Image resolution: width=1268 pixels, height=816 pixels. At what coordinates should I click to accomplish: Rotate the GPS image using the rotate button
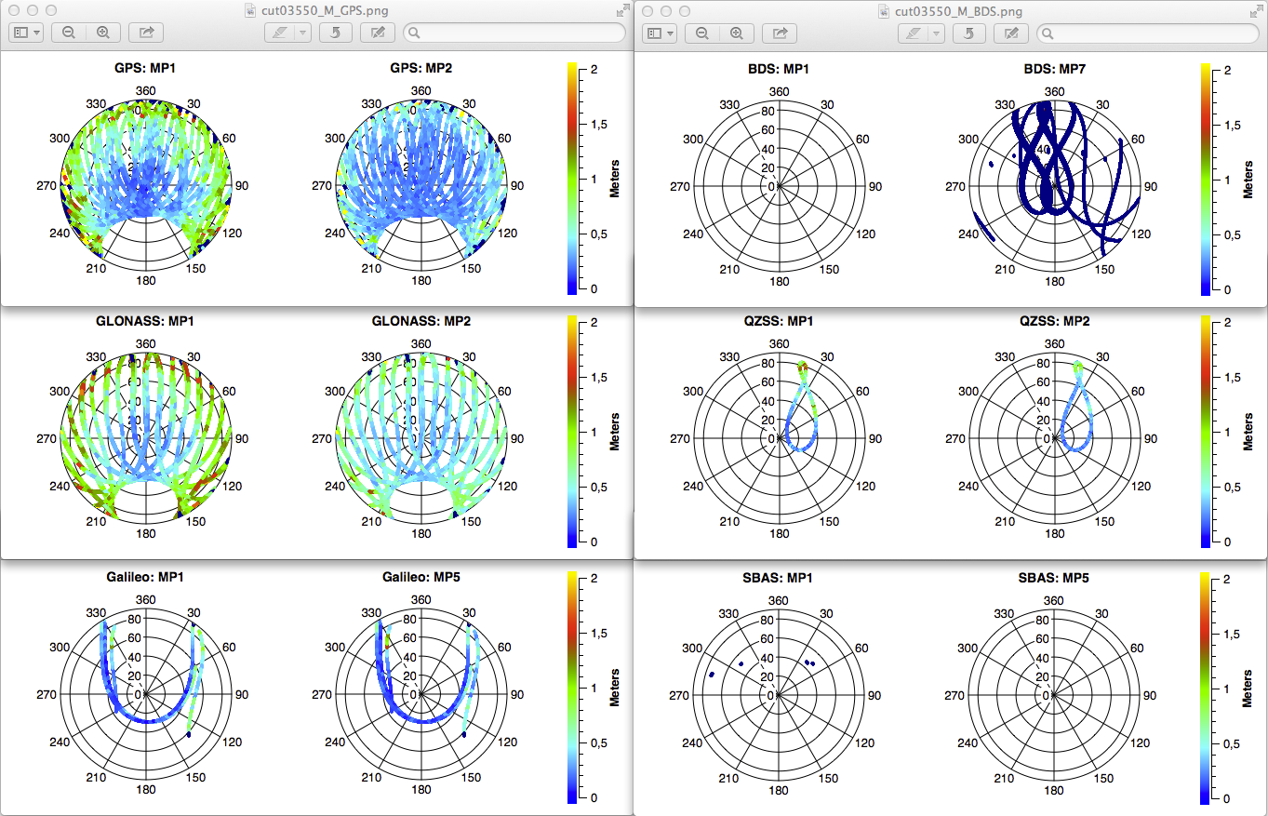pos(335,33)
